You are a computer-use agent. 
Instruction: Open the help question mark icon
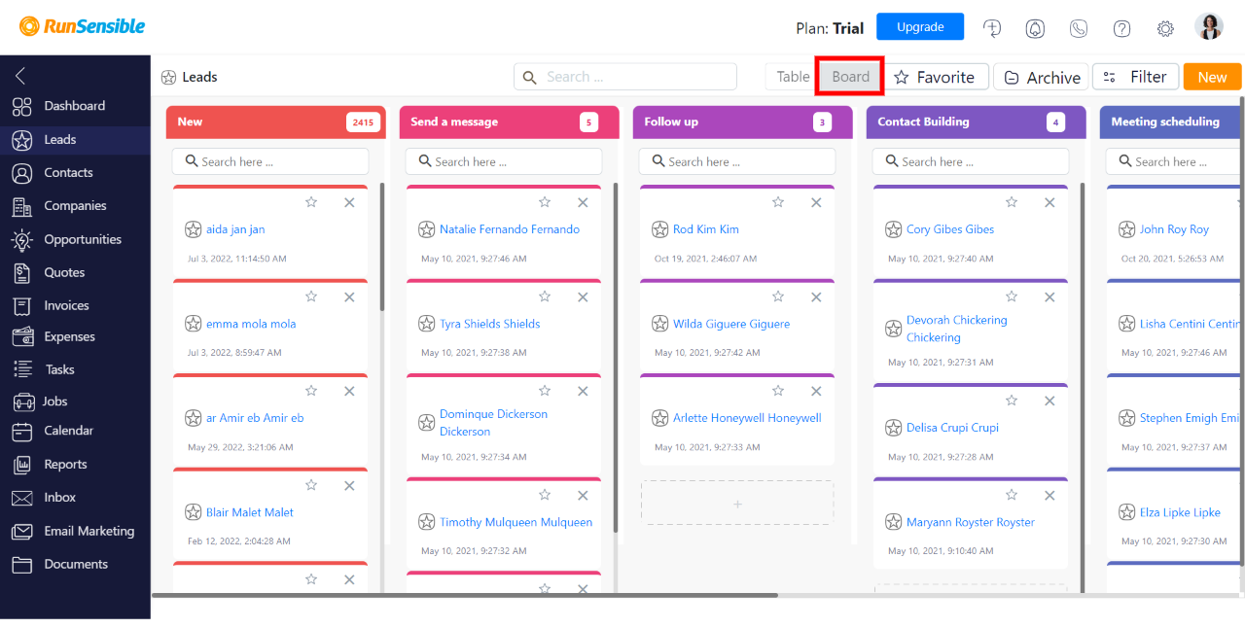coord(1121,28)
